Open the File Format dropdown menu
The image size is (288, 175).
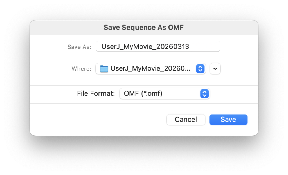pos(165,94)
